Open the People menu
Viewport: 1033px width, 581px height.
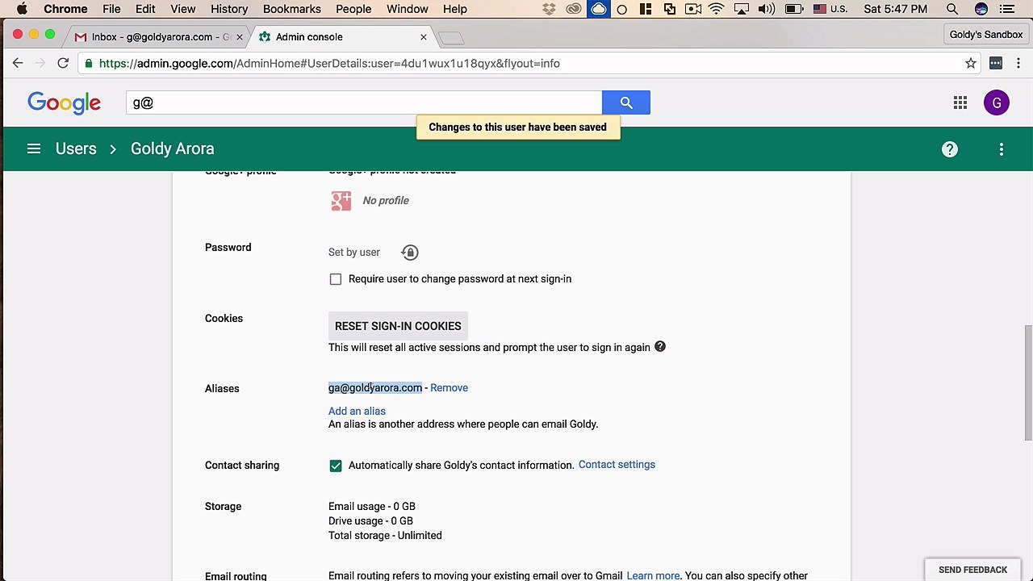[353, 9]
